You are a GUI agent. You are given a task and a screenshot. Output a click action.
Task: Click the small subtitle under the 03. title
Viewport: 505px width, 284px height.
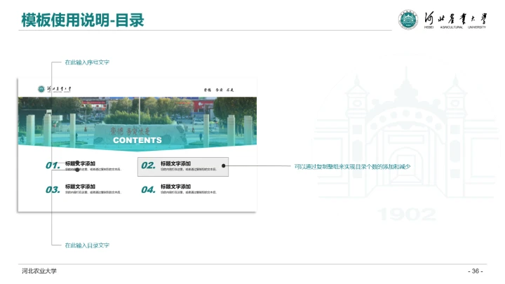click(93, 192)
